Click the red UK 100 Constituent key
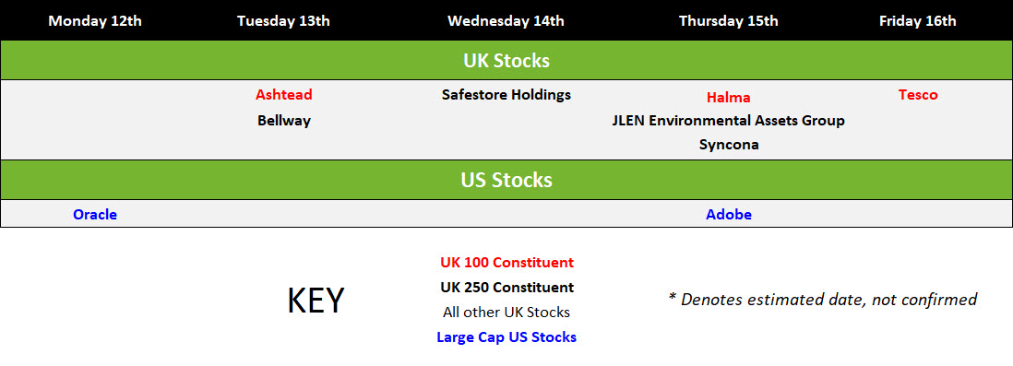Viewport: 1013px width, 366px height. tap(506, 263)
